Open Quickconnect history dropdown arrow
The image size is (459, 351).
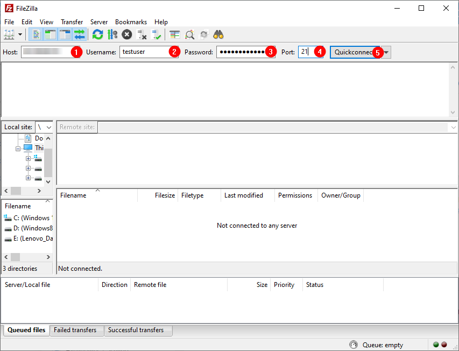tap(386, 52)
